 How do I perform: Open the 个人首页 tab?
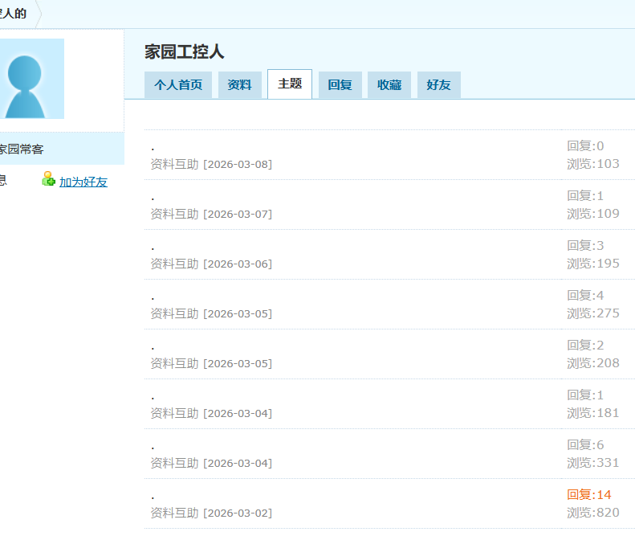(178, 85)
